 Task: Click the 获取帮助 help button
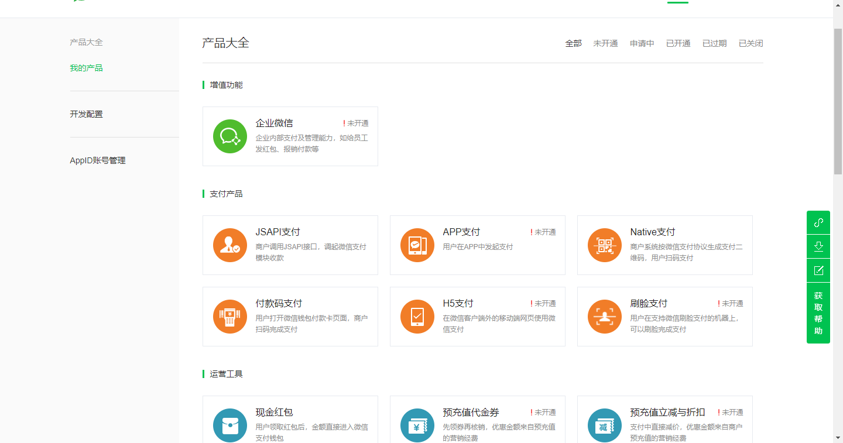[818, 313]
